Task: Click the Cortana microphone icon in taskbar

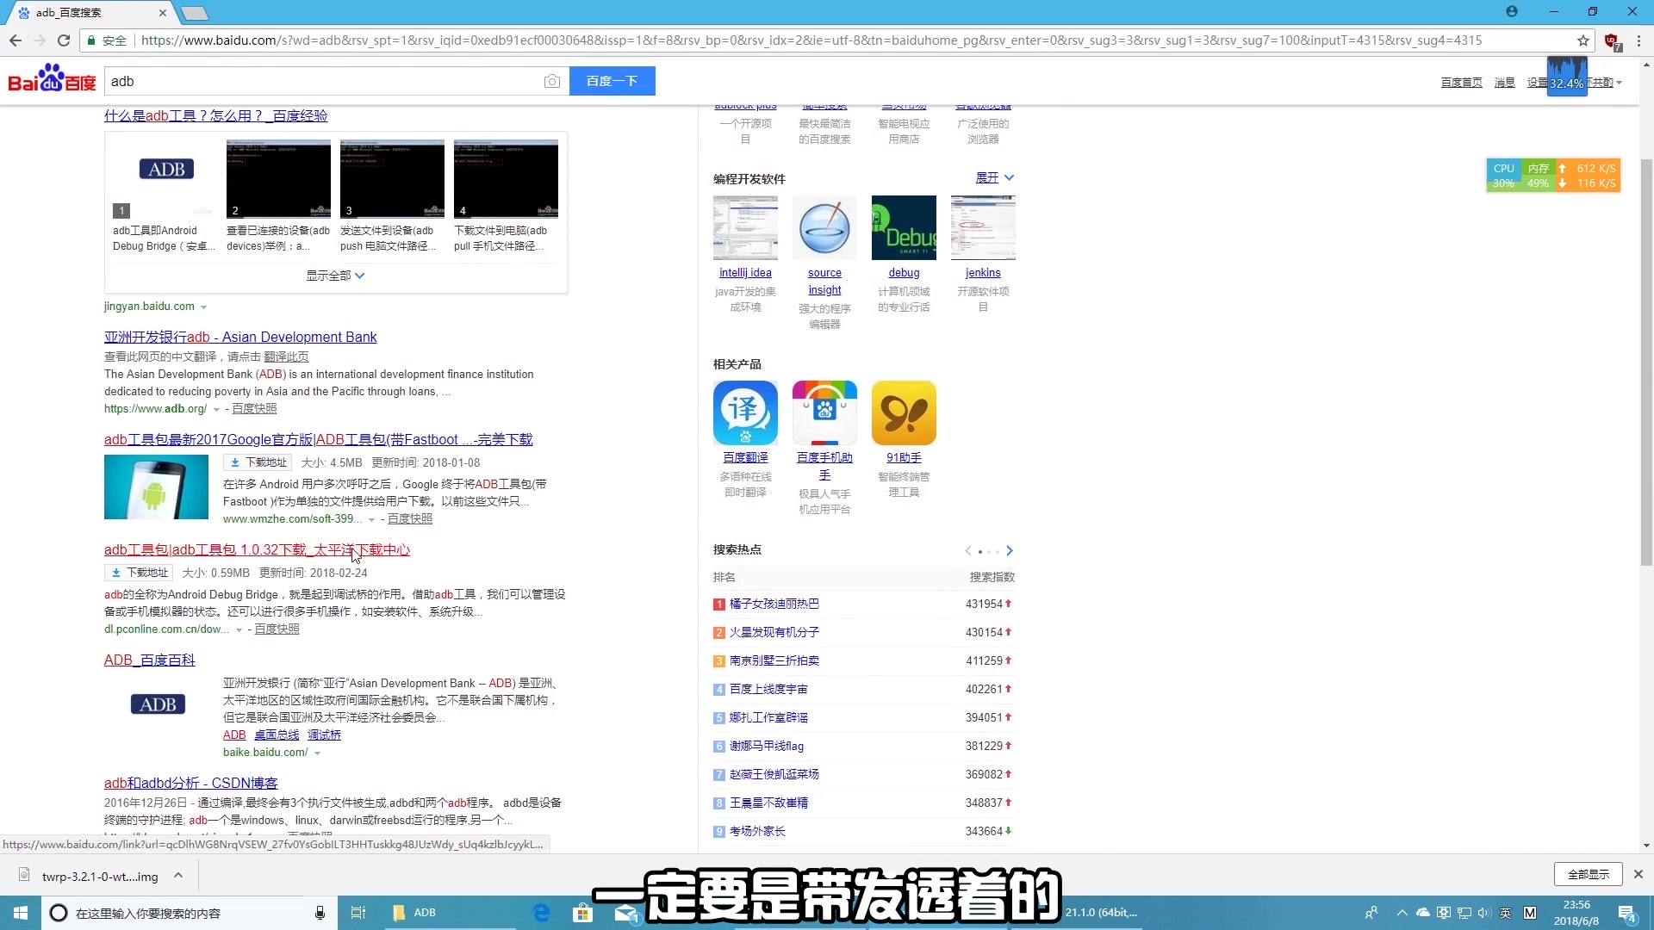Action: [319, 912]
